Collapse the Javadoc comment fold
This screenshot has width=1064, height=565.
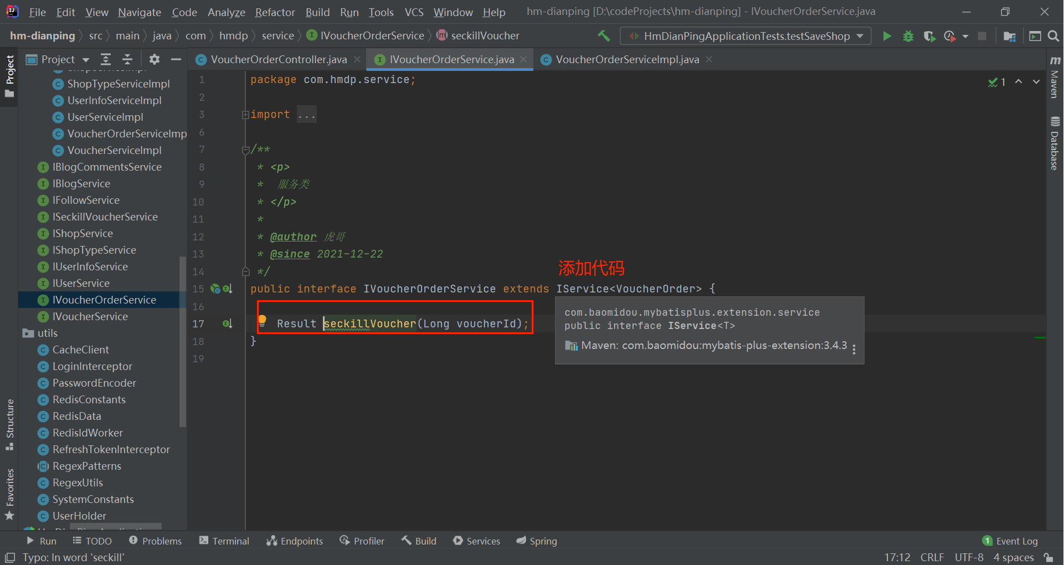245,150
